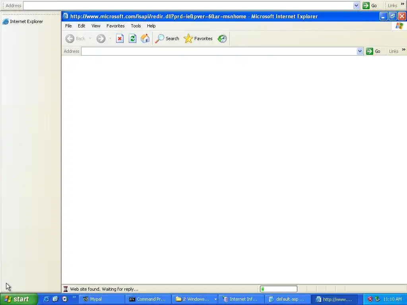
Task: Click the red security shield tray icon
Action: pos(370,299)
